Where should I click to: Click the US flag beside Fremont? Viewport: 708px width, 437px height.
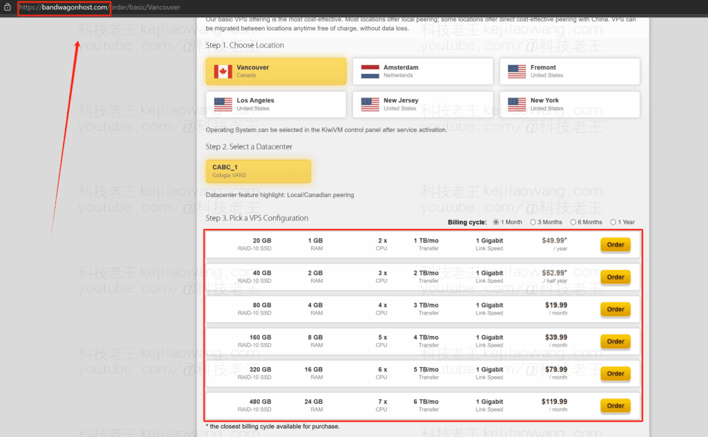tap(516, 71)
